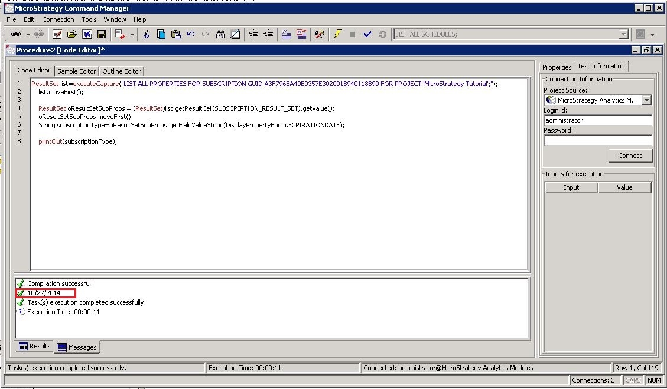Click the Password input field
This screenshot has width=667, height=389.
(x=598, y=140)
